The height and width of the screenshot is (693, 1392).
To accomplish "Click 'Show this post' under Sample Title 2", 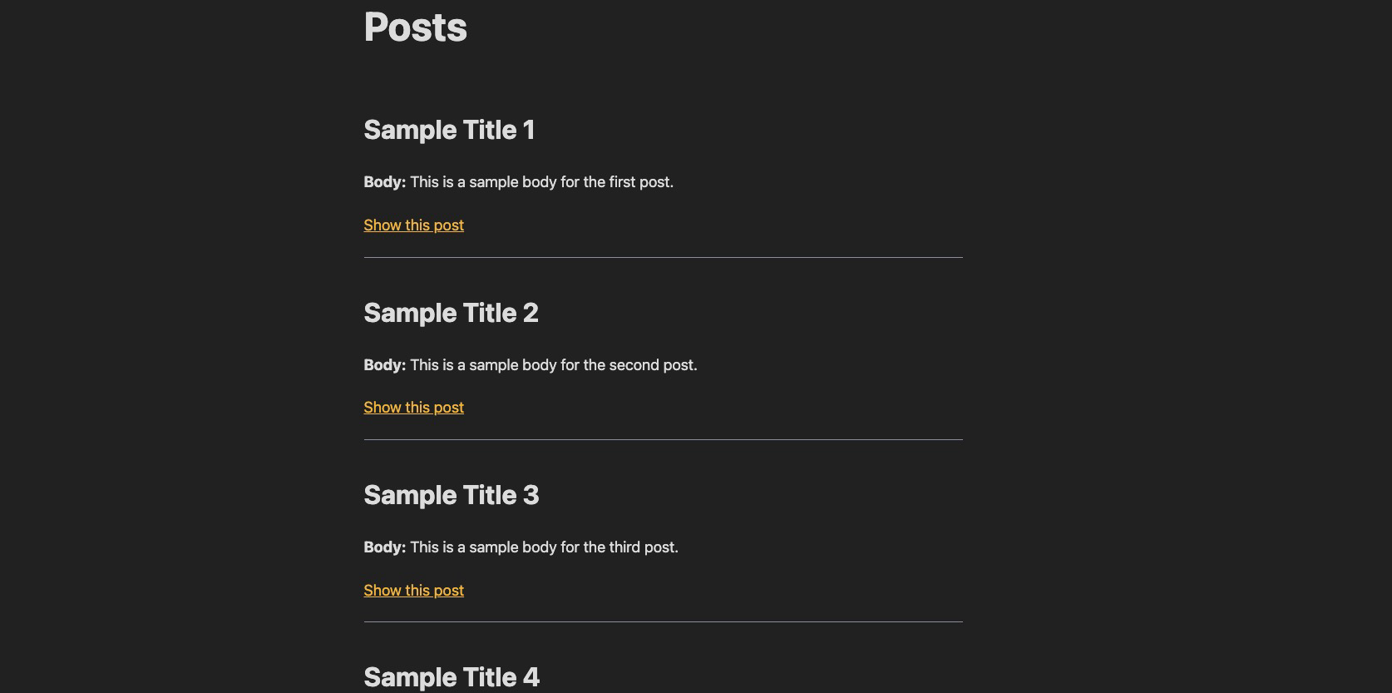I will [413, 407].
